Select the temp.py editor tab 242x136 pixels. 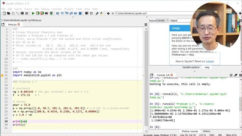click(12, 25)
